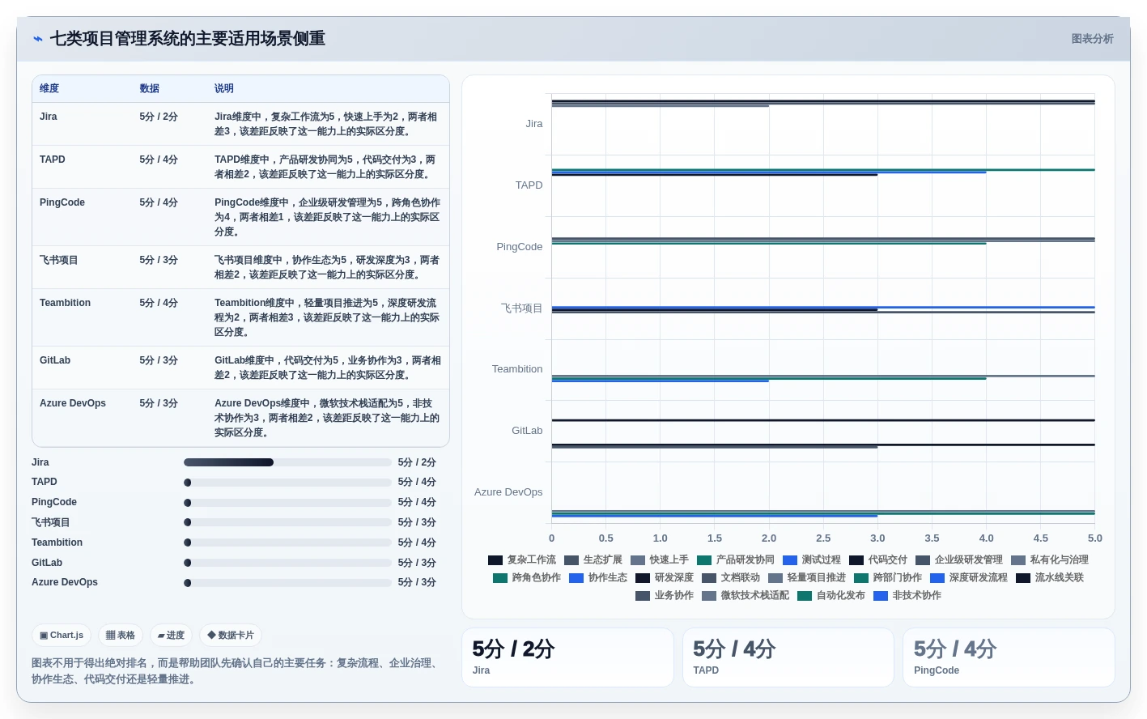Toggle the 产品研发协同 legend item
This screenshot has height=719, width=1147.
point(735,559)
